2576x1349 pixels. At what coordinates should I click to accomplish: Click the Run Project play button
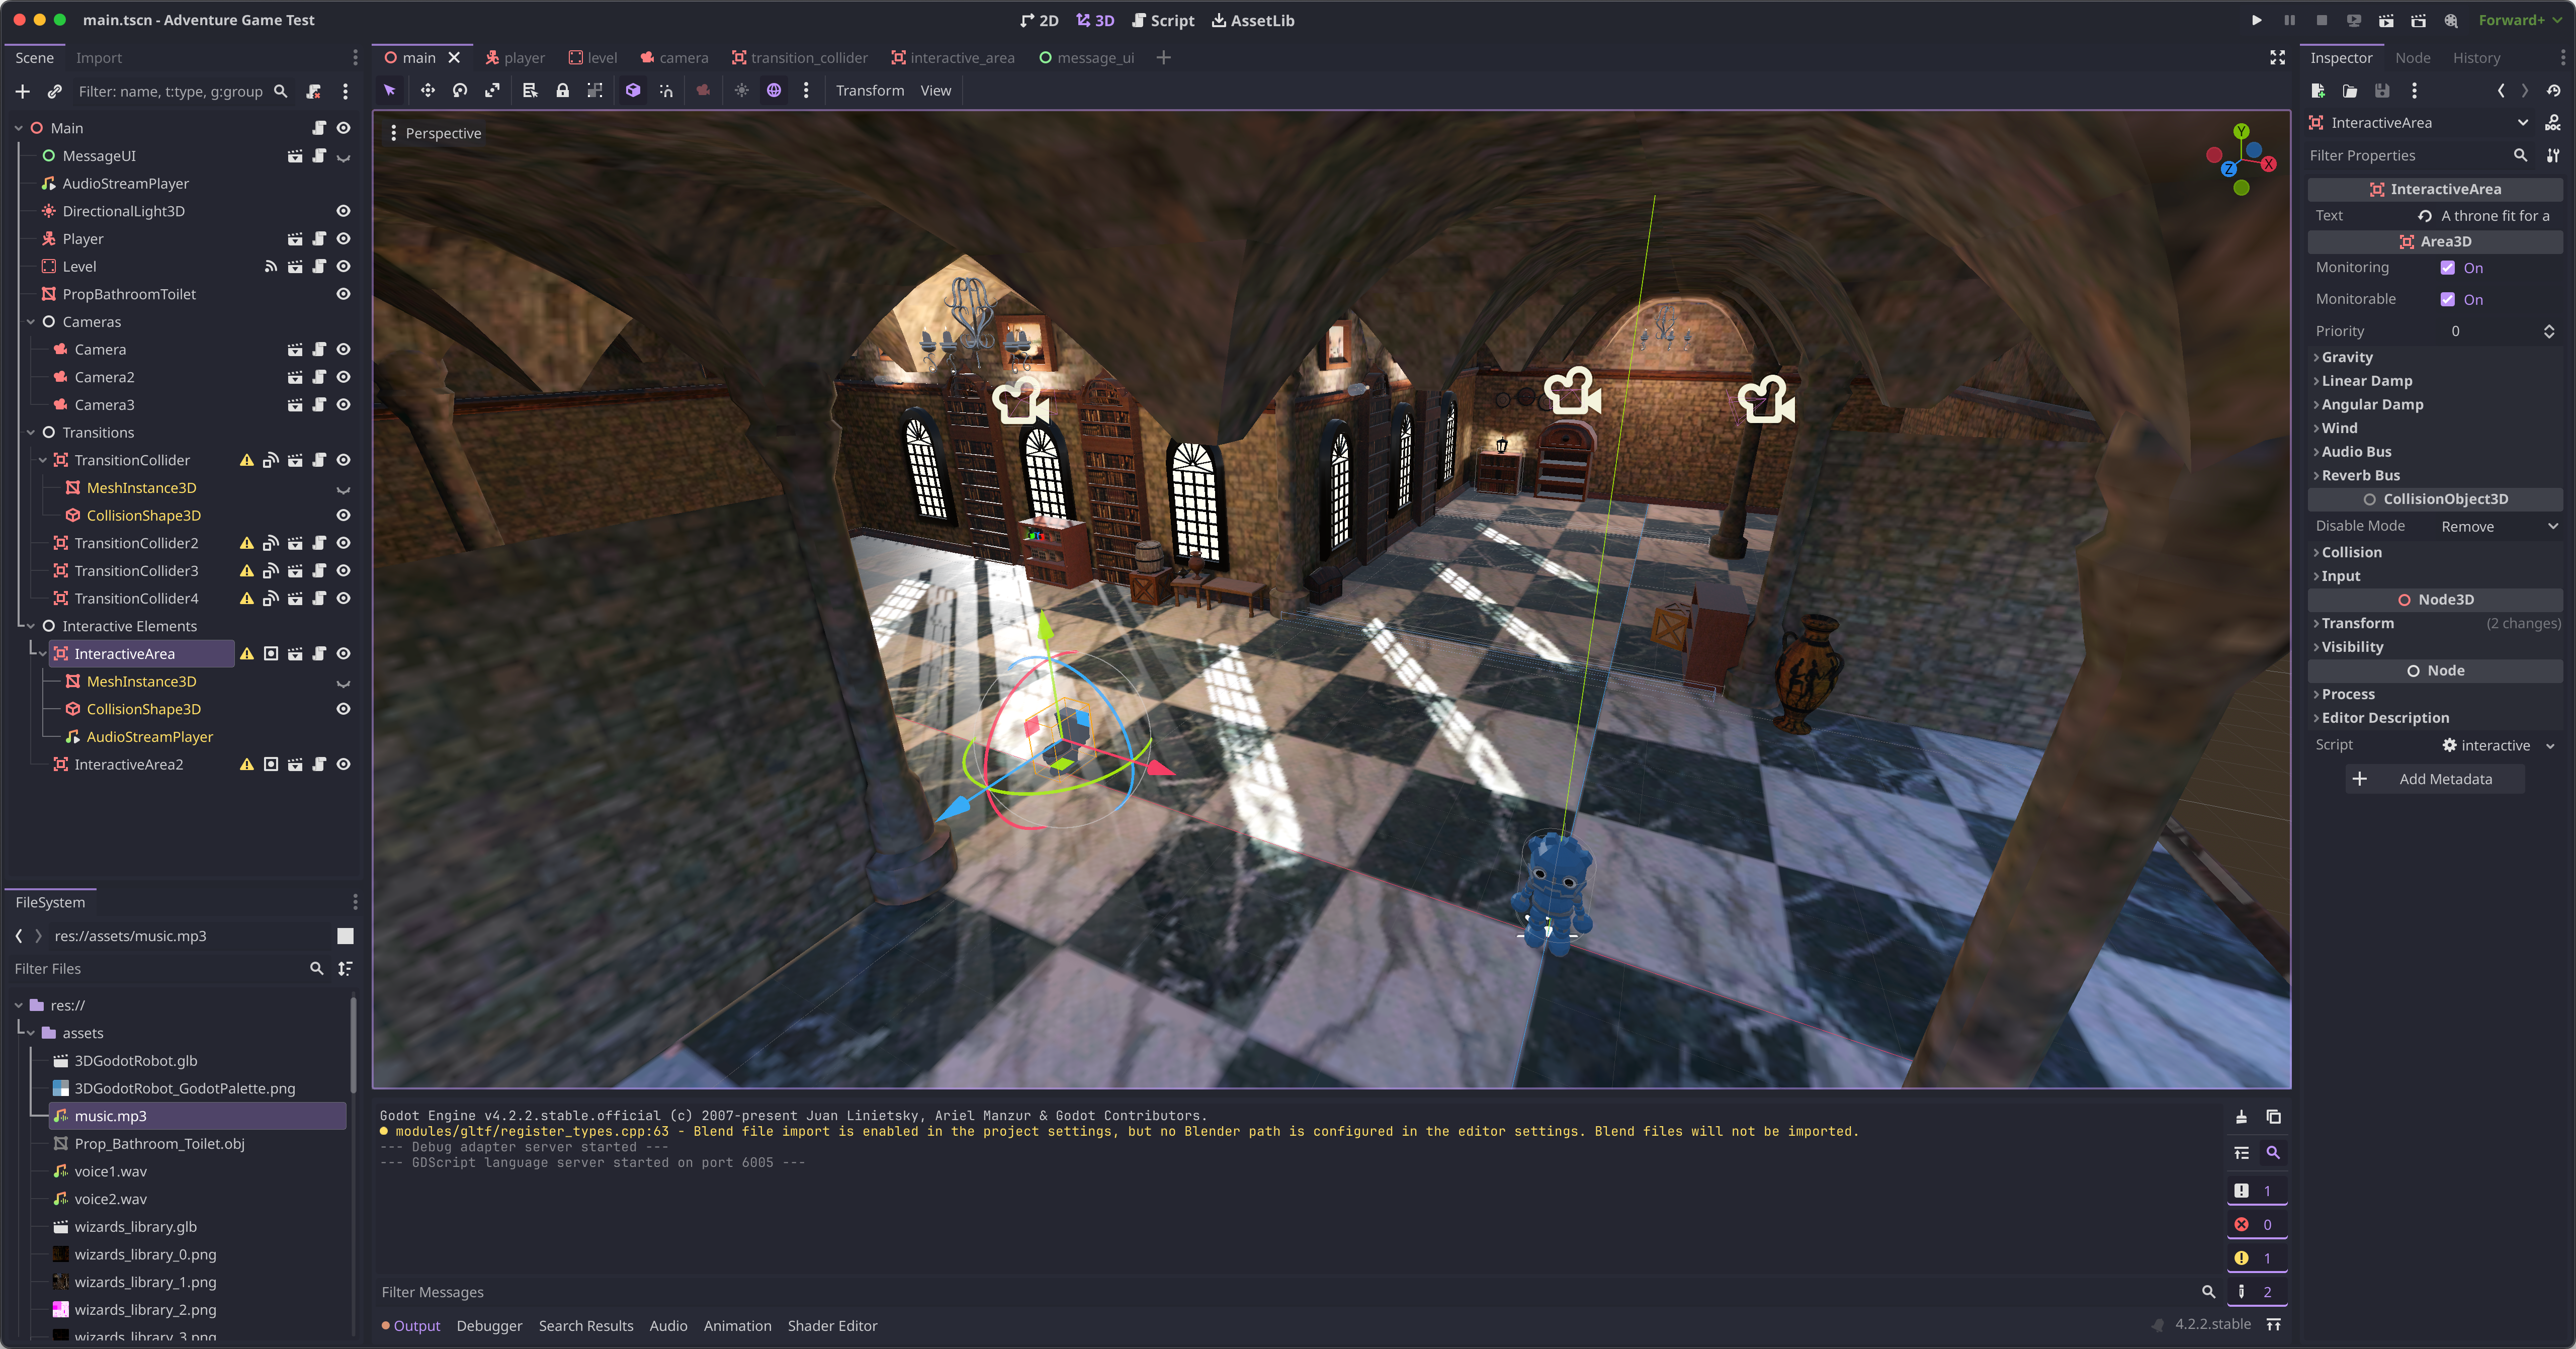coord(2256,20)
